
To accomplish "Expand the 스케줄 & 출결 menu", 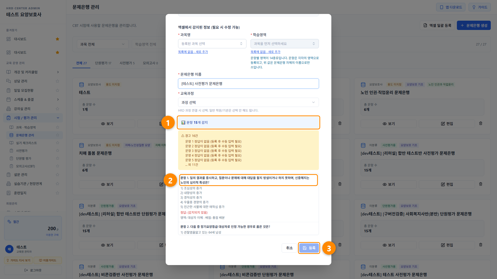I will tap(33, 99).
